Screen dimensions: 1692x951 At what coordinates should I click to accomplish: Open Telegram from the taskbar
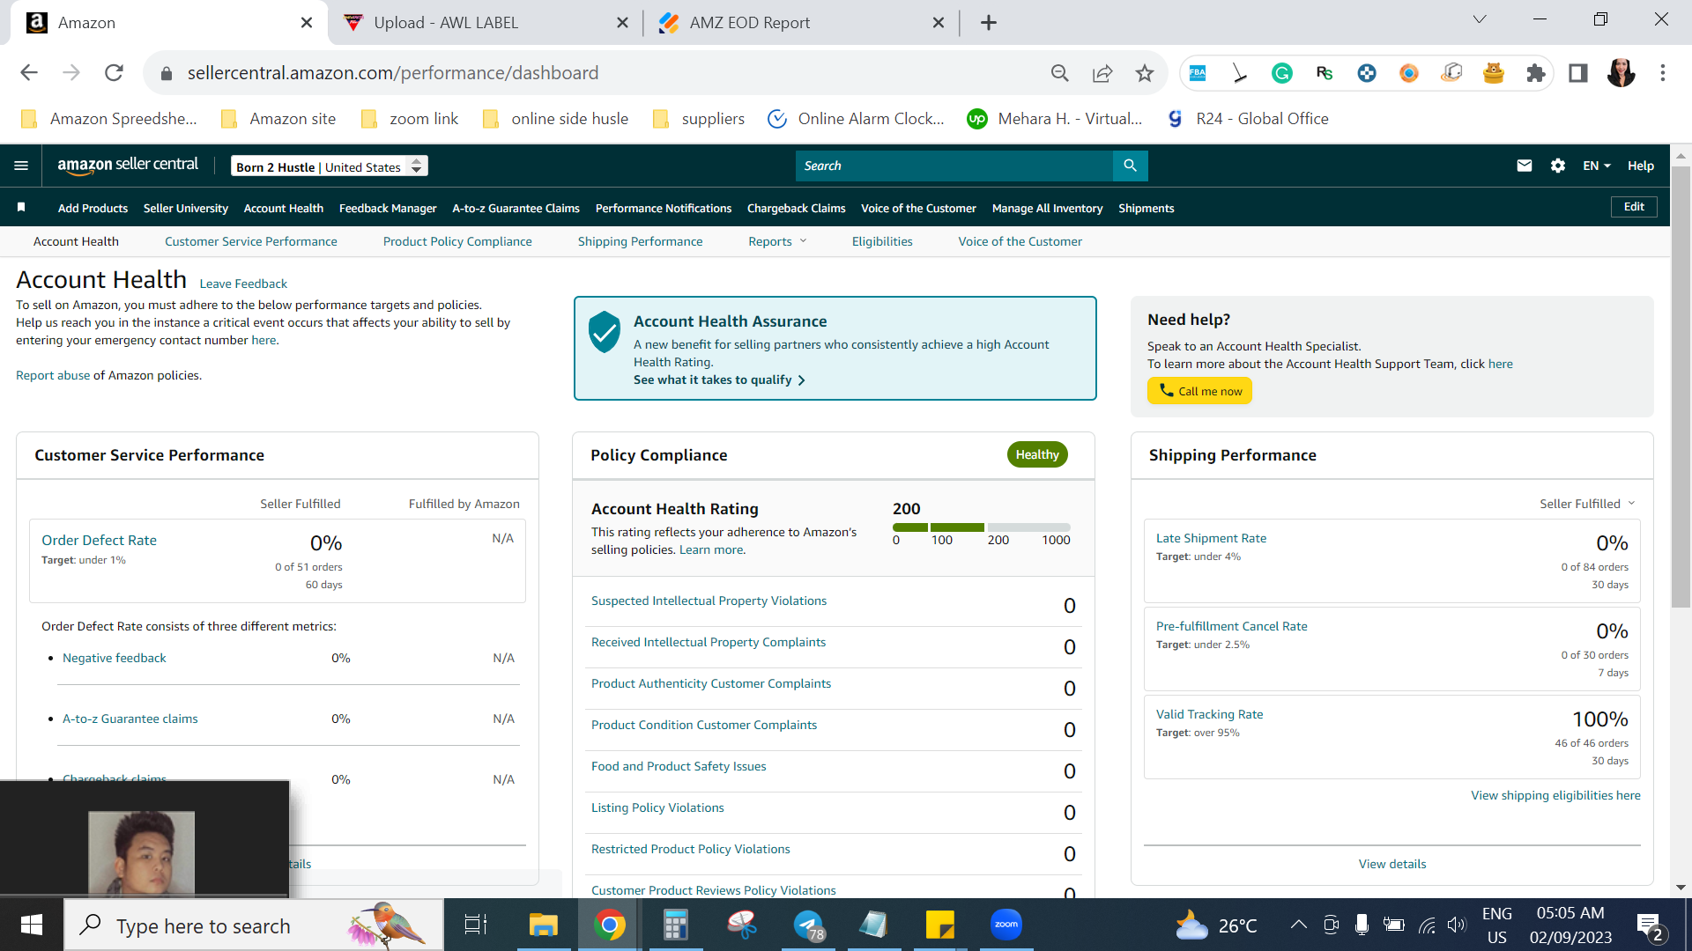coord(808,925)
